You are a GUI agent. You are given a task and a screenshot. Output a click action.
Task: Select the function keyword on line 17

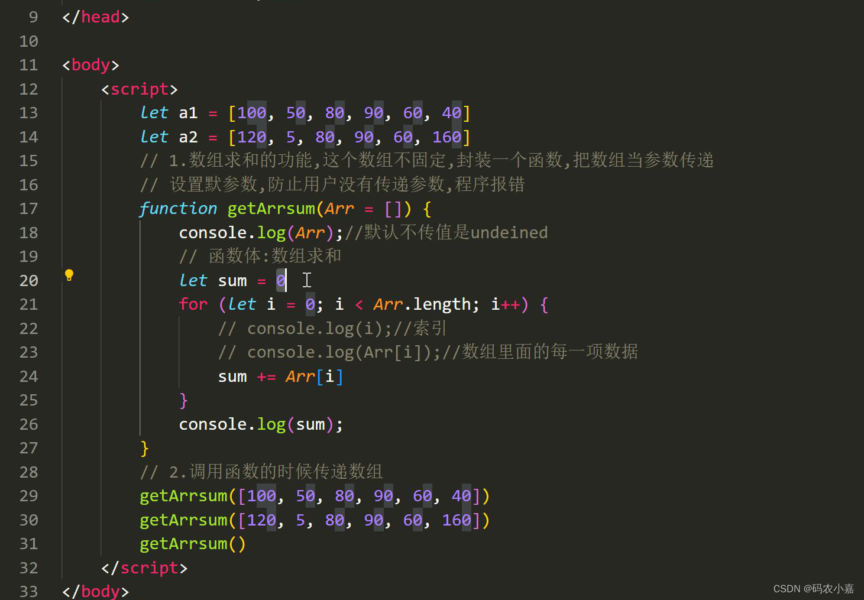tap(177, 208)
